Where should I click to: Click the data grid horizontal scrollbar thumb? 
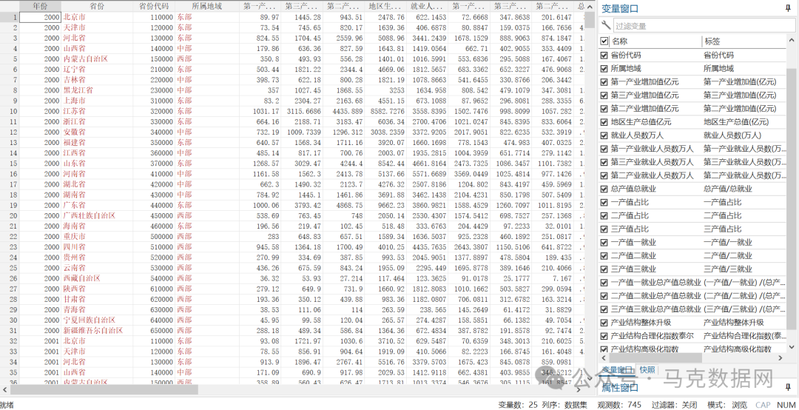click(104, 389)
